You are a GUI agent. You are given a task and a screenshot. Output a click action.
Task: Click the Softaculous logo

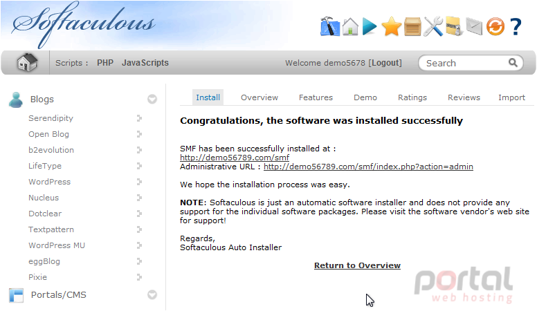pos(83,25)
